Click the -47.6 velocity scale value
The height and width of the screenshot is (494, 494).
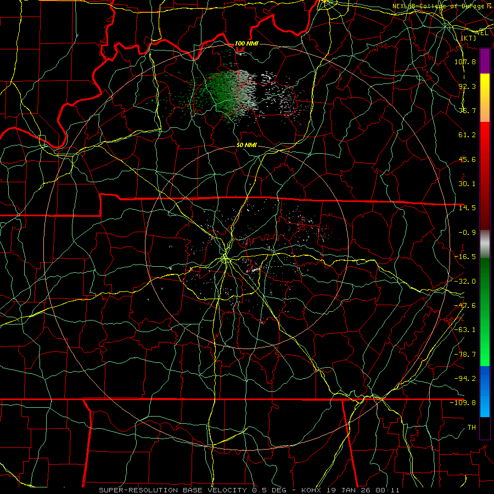click(465, 306)
